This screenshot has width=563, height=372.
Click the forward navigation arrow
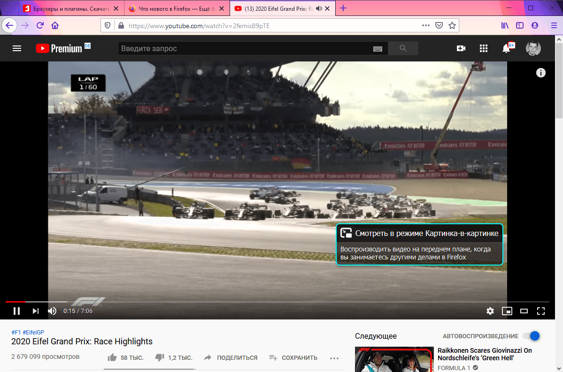25,25
